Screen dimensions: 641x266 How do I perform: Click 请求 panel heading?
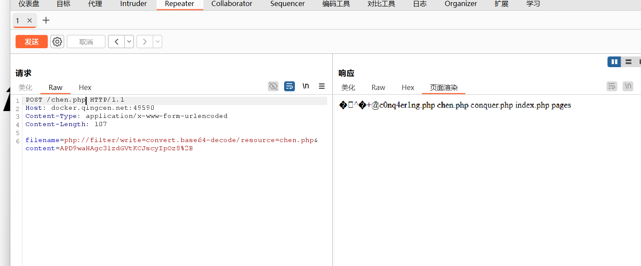point(23,73)
